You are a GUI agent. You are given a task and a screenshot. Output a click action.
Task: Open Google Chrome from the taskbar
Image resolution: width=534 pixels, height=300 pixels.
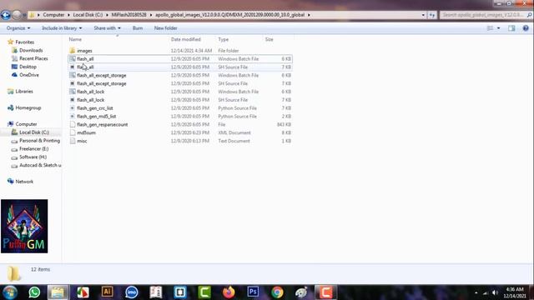click(277, 292)
